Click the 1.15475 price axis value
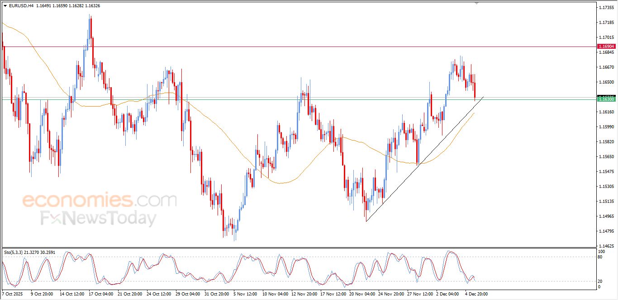This screenshot has height=300, width=618. point(606,172)
